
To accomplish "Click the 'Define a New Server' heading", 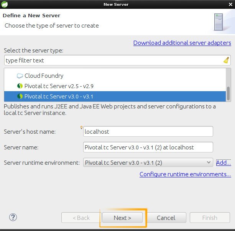I will point(31,15).
